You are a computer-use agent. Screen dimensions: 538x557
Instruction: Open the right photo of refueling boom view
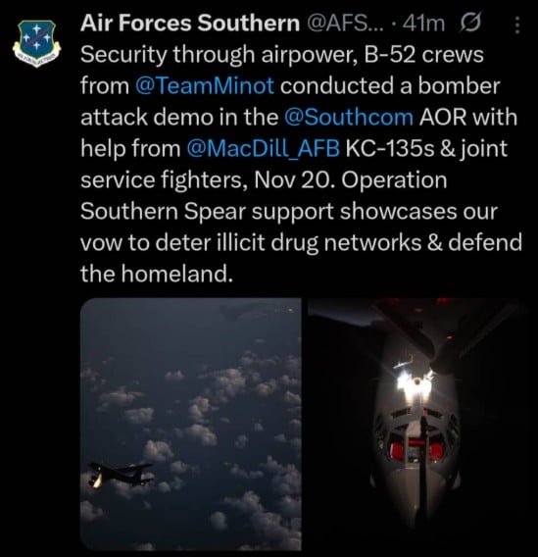tap(417, 425)
